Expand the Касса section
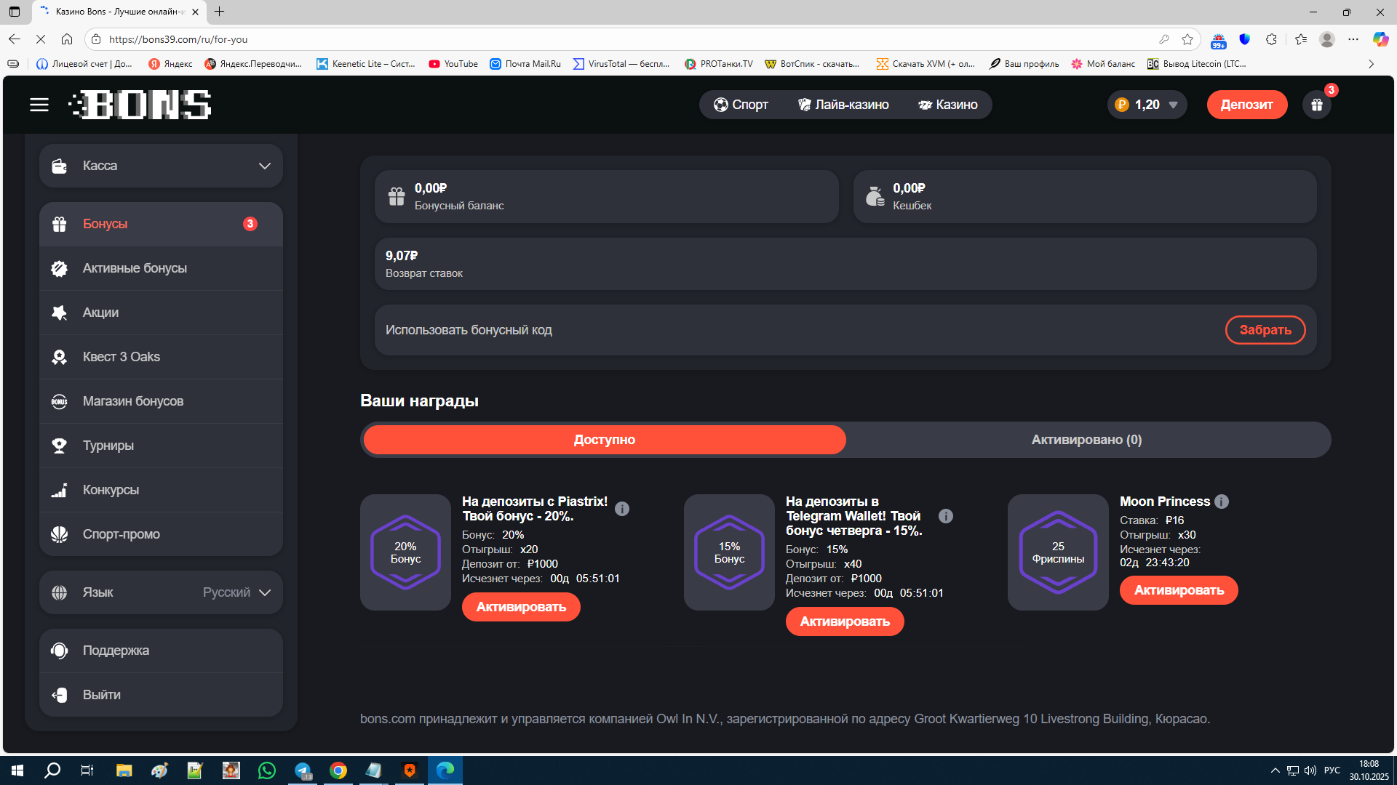Screen dimensions: 1397x785 point(161,166)
